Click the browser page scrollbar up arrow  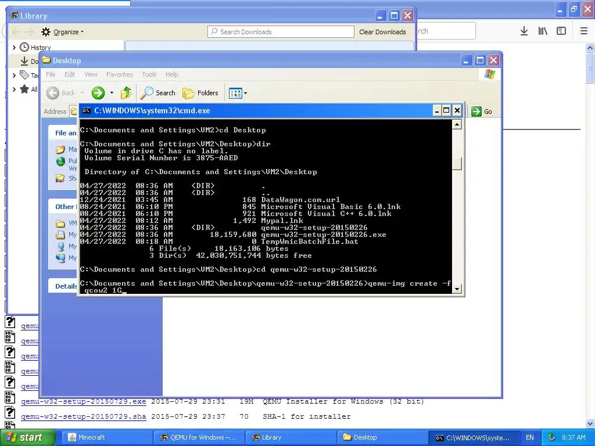click(x=590, y=48)
